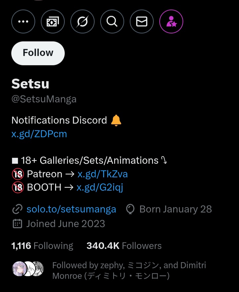Send a direct message via the envelope icon

142,22
